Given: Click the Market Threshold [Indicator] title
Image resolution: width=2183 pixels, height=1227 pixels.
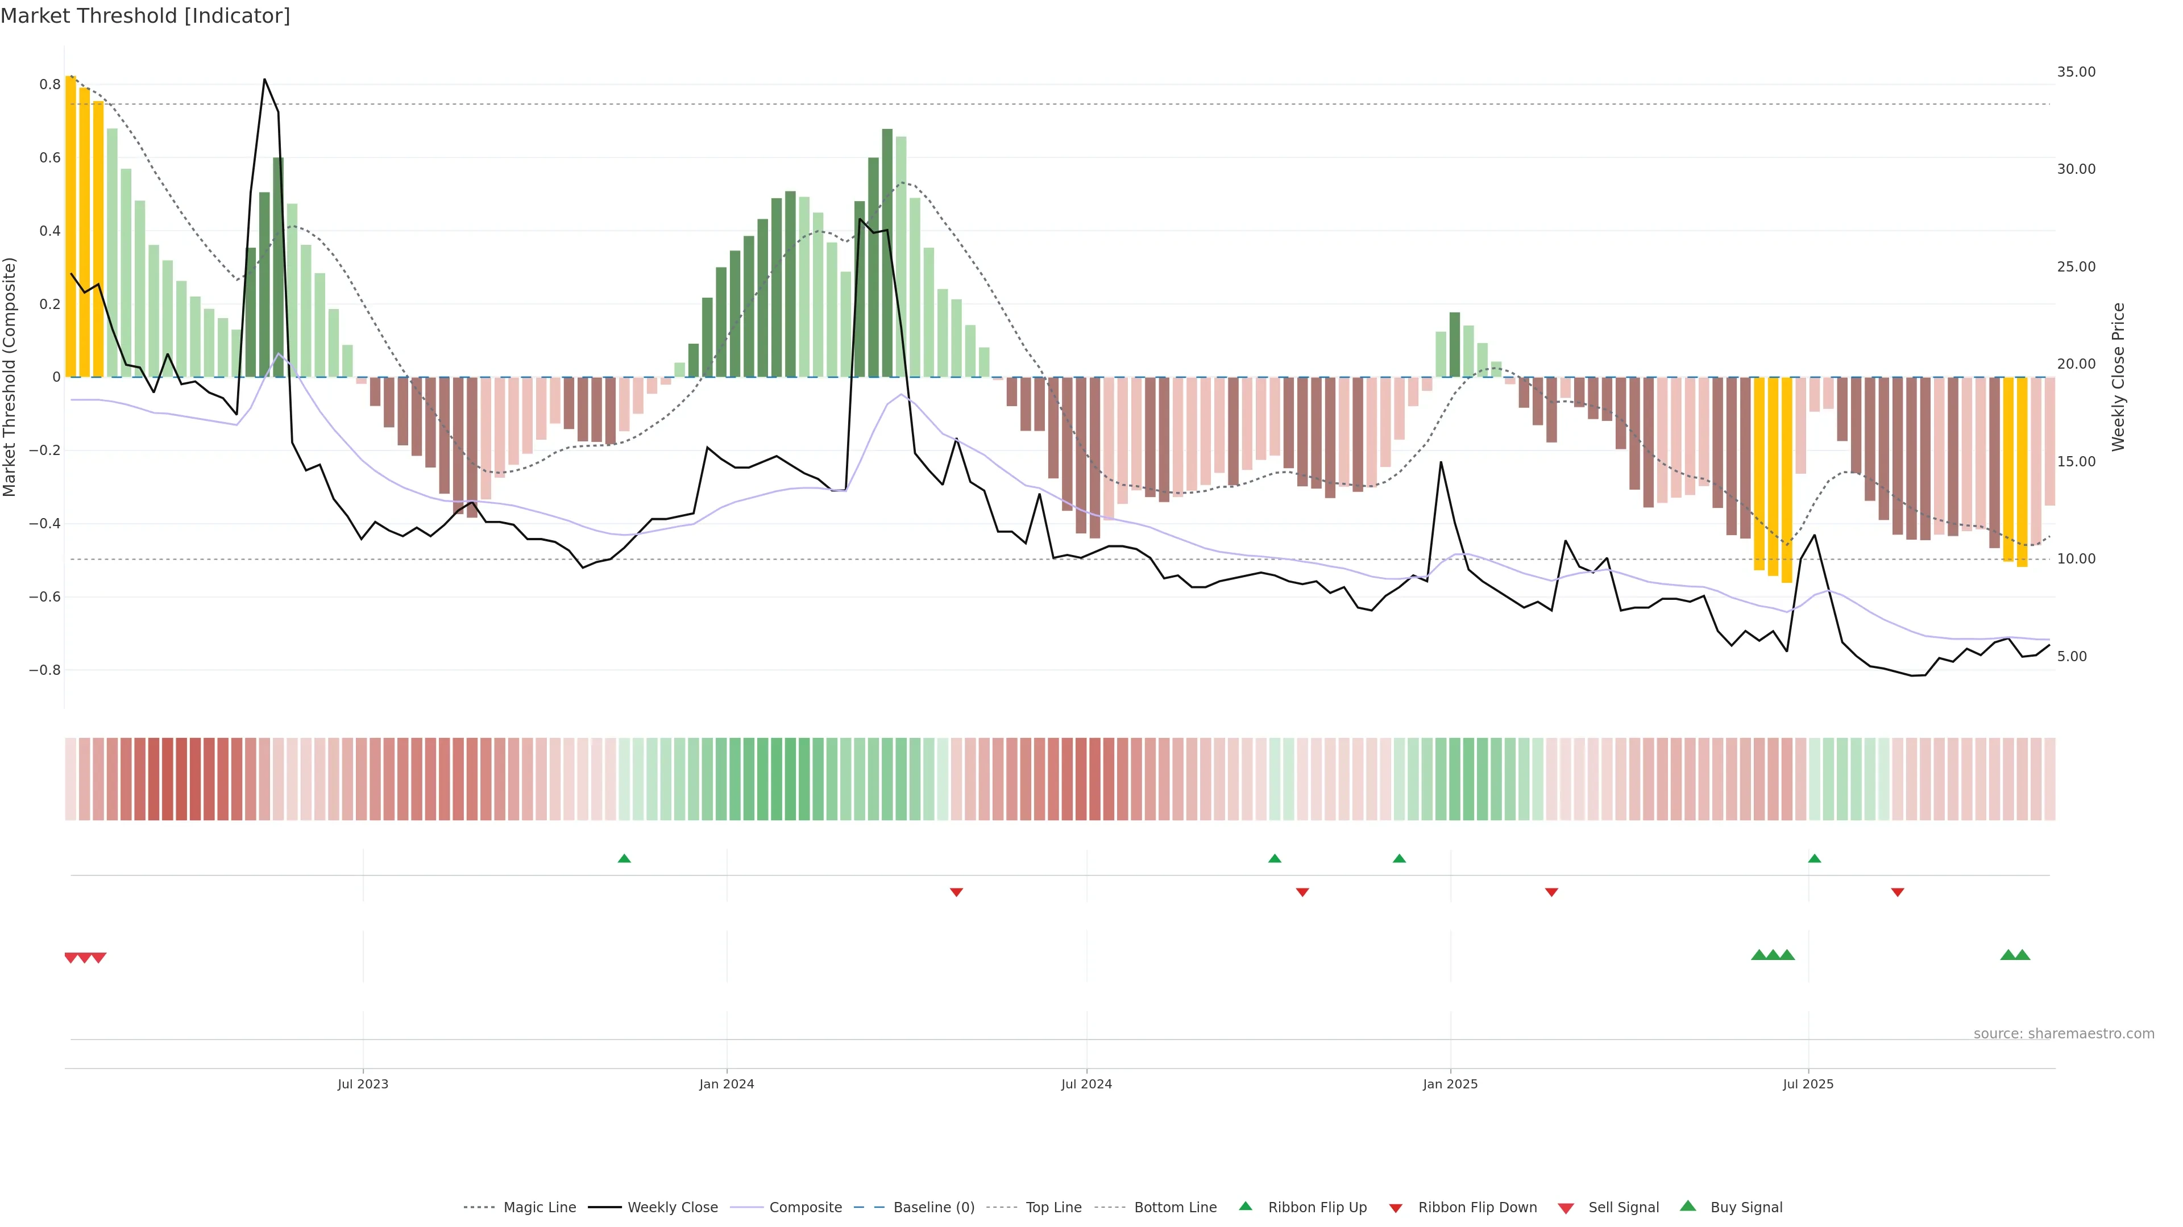Looking at the screenshot, I should (x=145, y=16).
